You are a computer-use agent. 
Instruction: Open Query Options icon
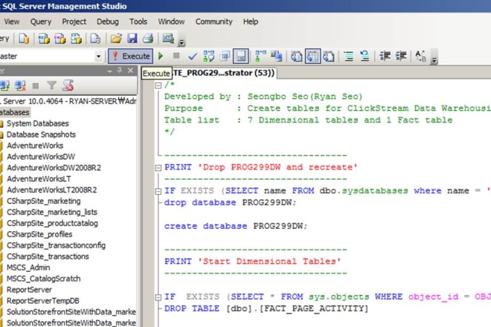pos(225,56)
